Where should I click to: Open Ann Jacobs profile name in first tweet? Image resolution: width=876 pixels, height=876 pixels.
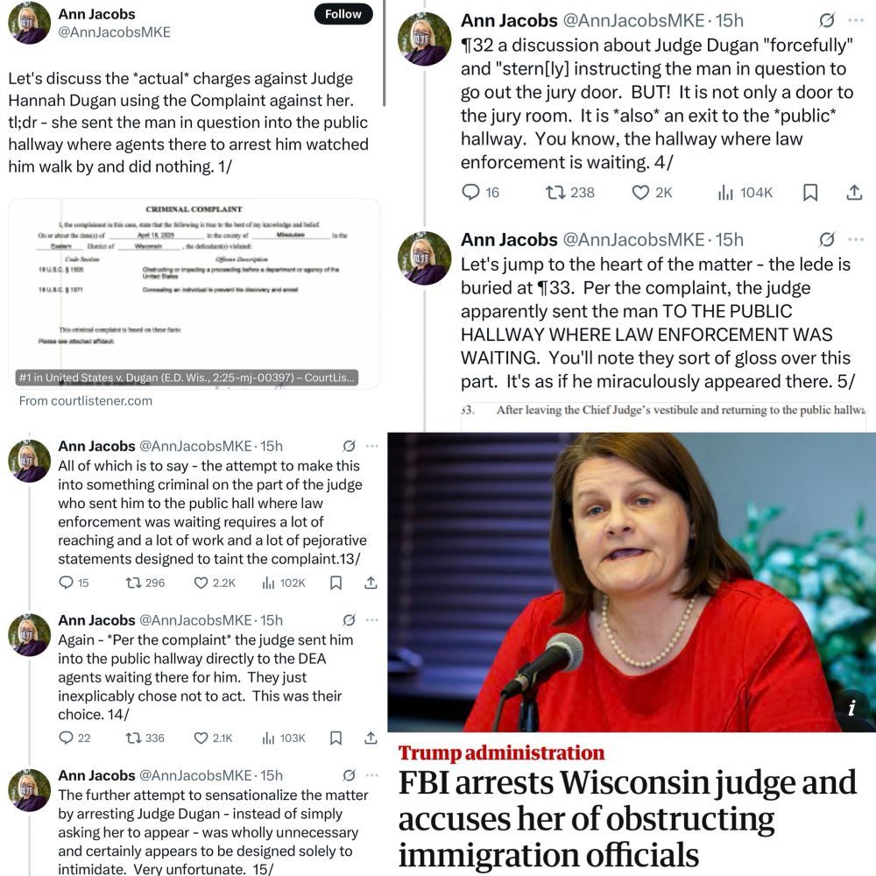point(96,14)
